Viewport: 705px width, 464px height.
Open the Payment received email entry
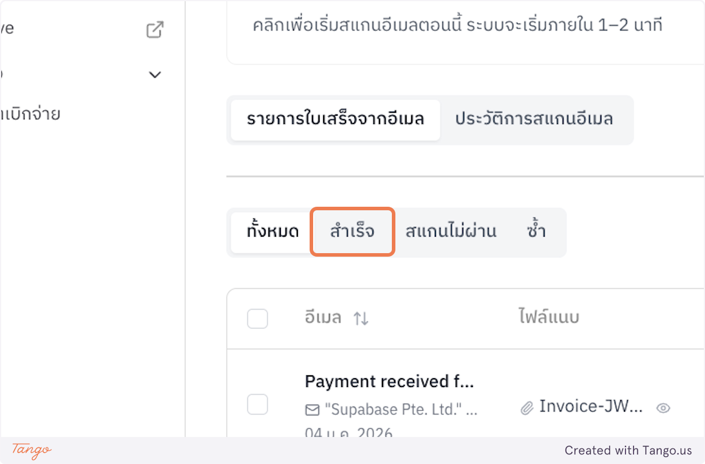click(x=390, y=381)
